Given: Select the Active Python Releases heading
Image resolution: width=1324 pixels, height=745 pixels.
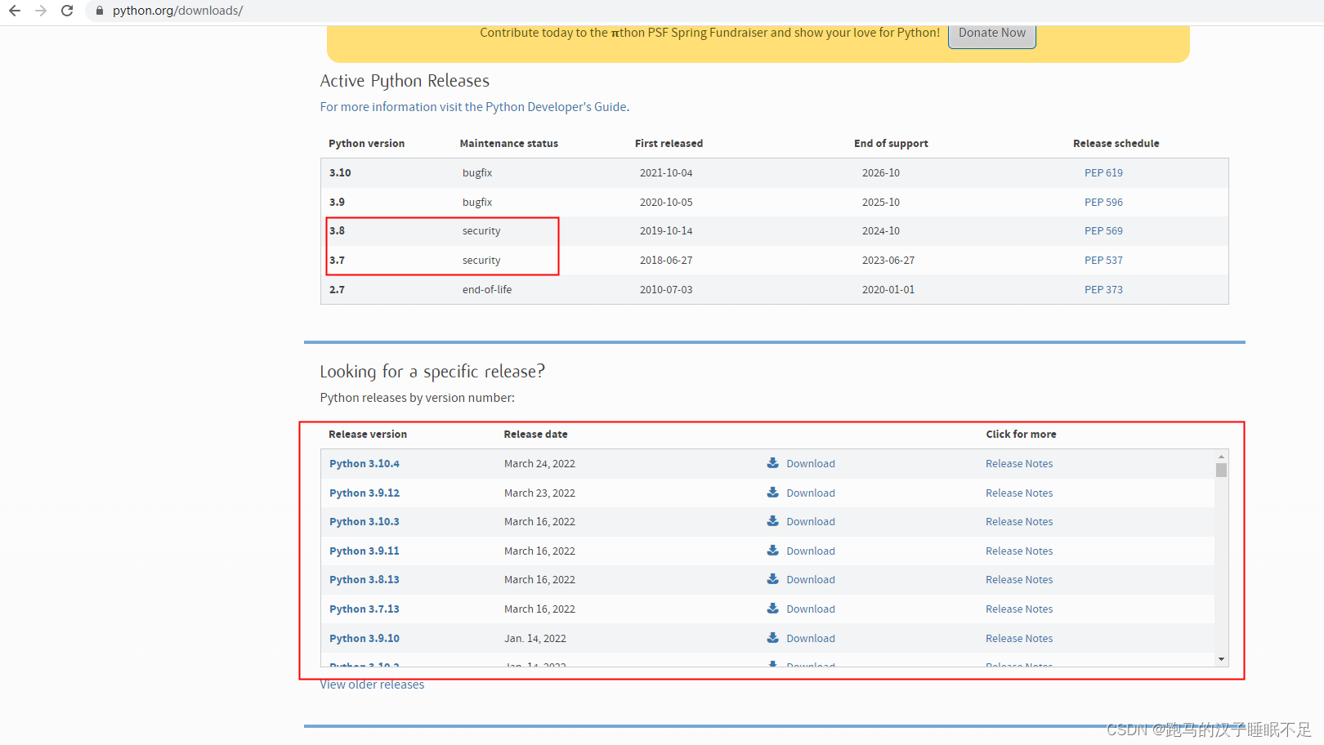Looking at the screenshot, I should tap(405, 81).
